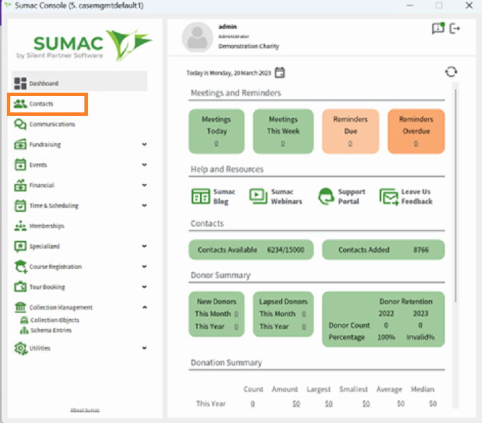Expand the Specialized menu arrow

click(x=144, y=246)
